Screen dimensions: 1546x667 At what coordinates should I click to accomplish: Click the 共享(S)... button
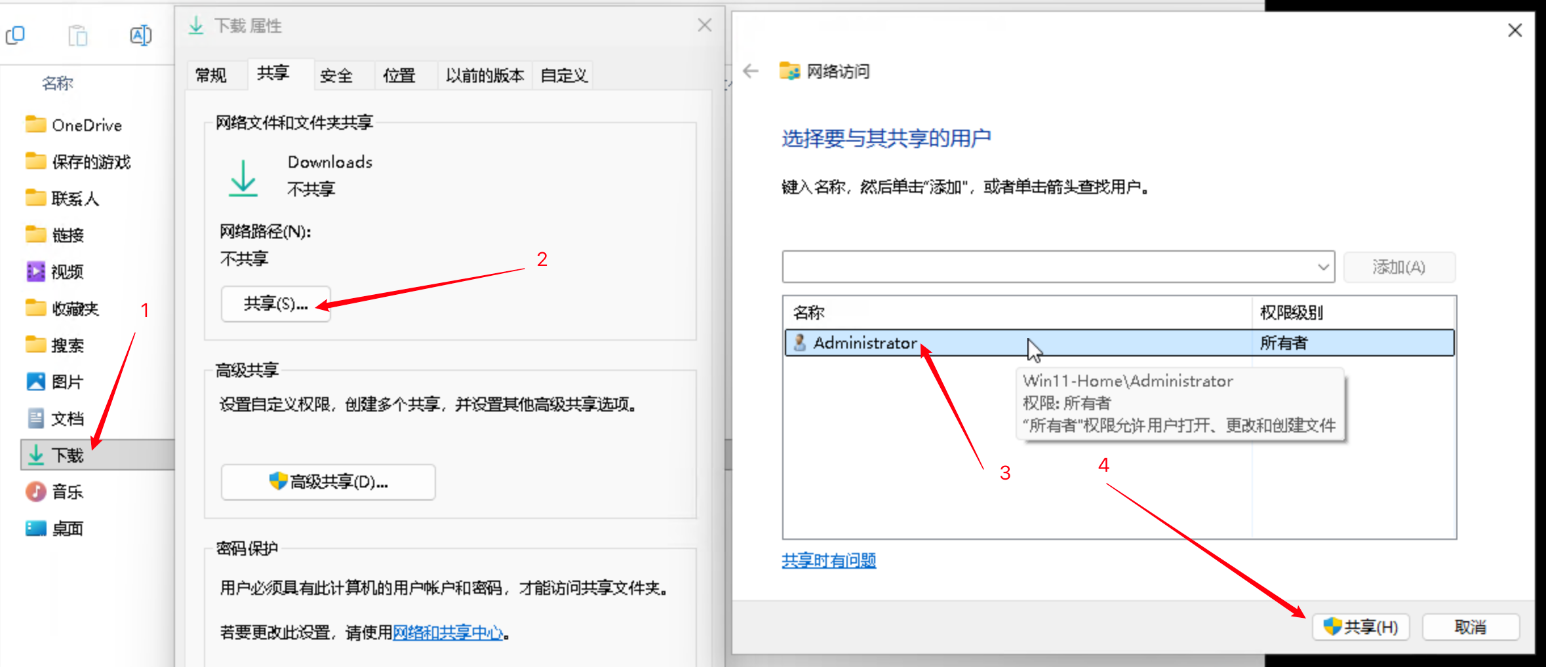(x=275, y=304)
